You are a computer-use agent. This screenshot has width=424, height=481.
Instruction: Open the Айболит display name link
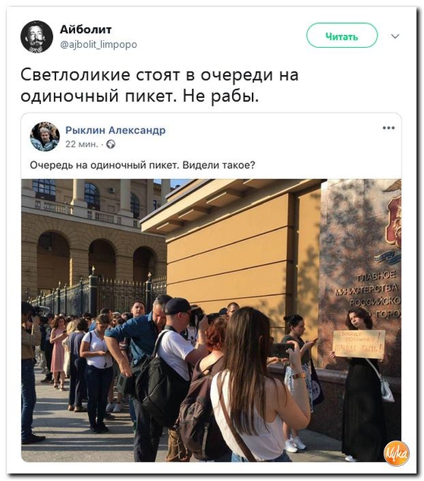tap(85, 29)
